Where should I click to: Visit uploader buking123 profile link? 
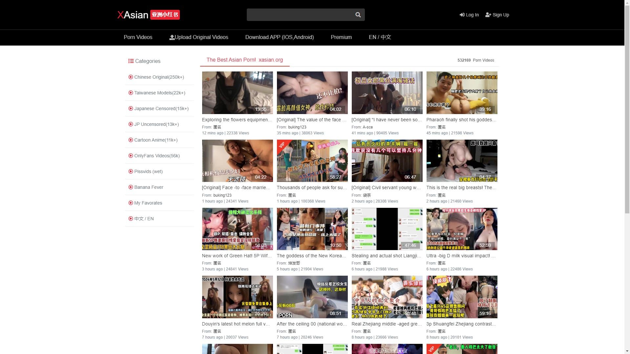coord(297,127)
